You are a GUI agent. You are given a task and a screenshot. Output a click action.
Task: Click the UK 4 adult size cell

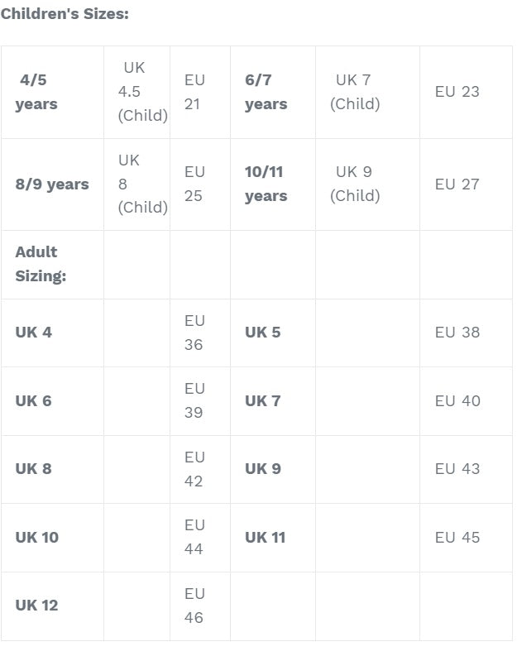(x=52, y=333)
